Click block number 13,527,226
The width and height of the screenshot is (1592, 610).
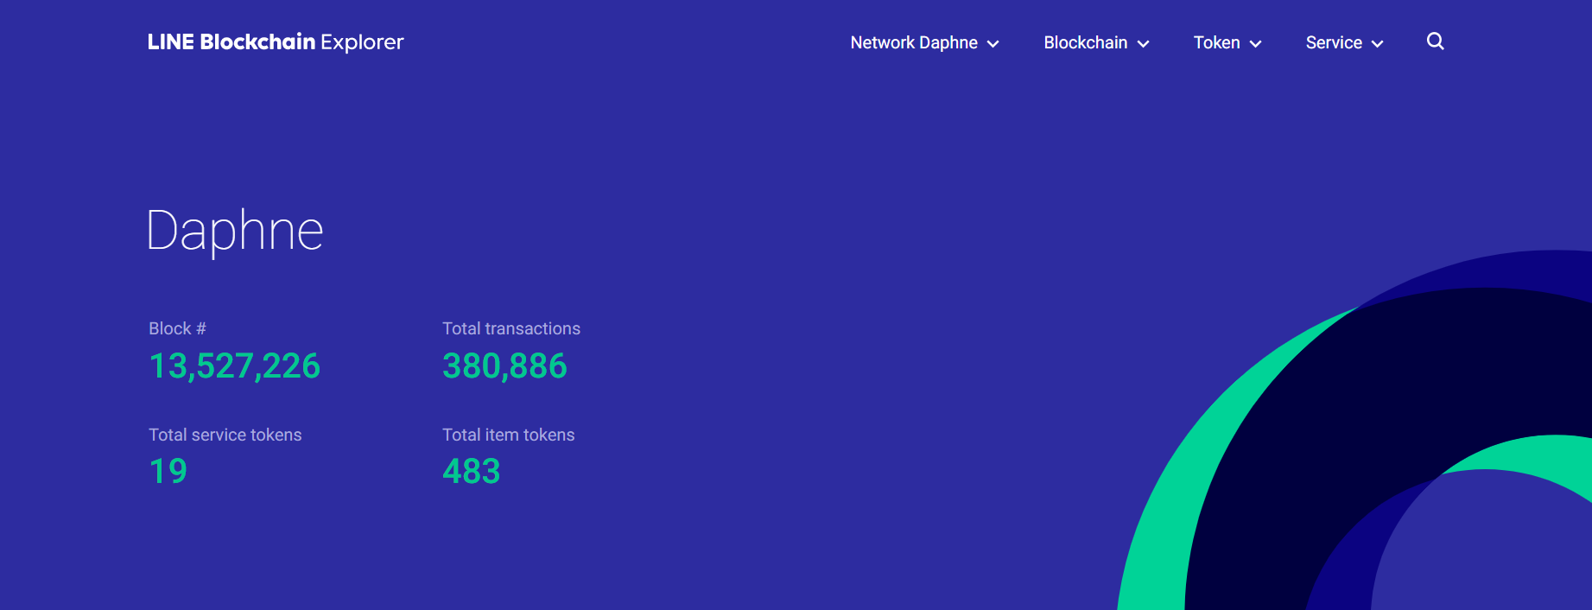coord(234,366)
